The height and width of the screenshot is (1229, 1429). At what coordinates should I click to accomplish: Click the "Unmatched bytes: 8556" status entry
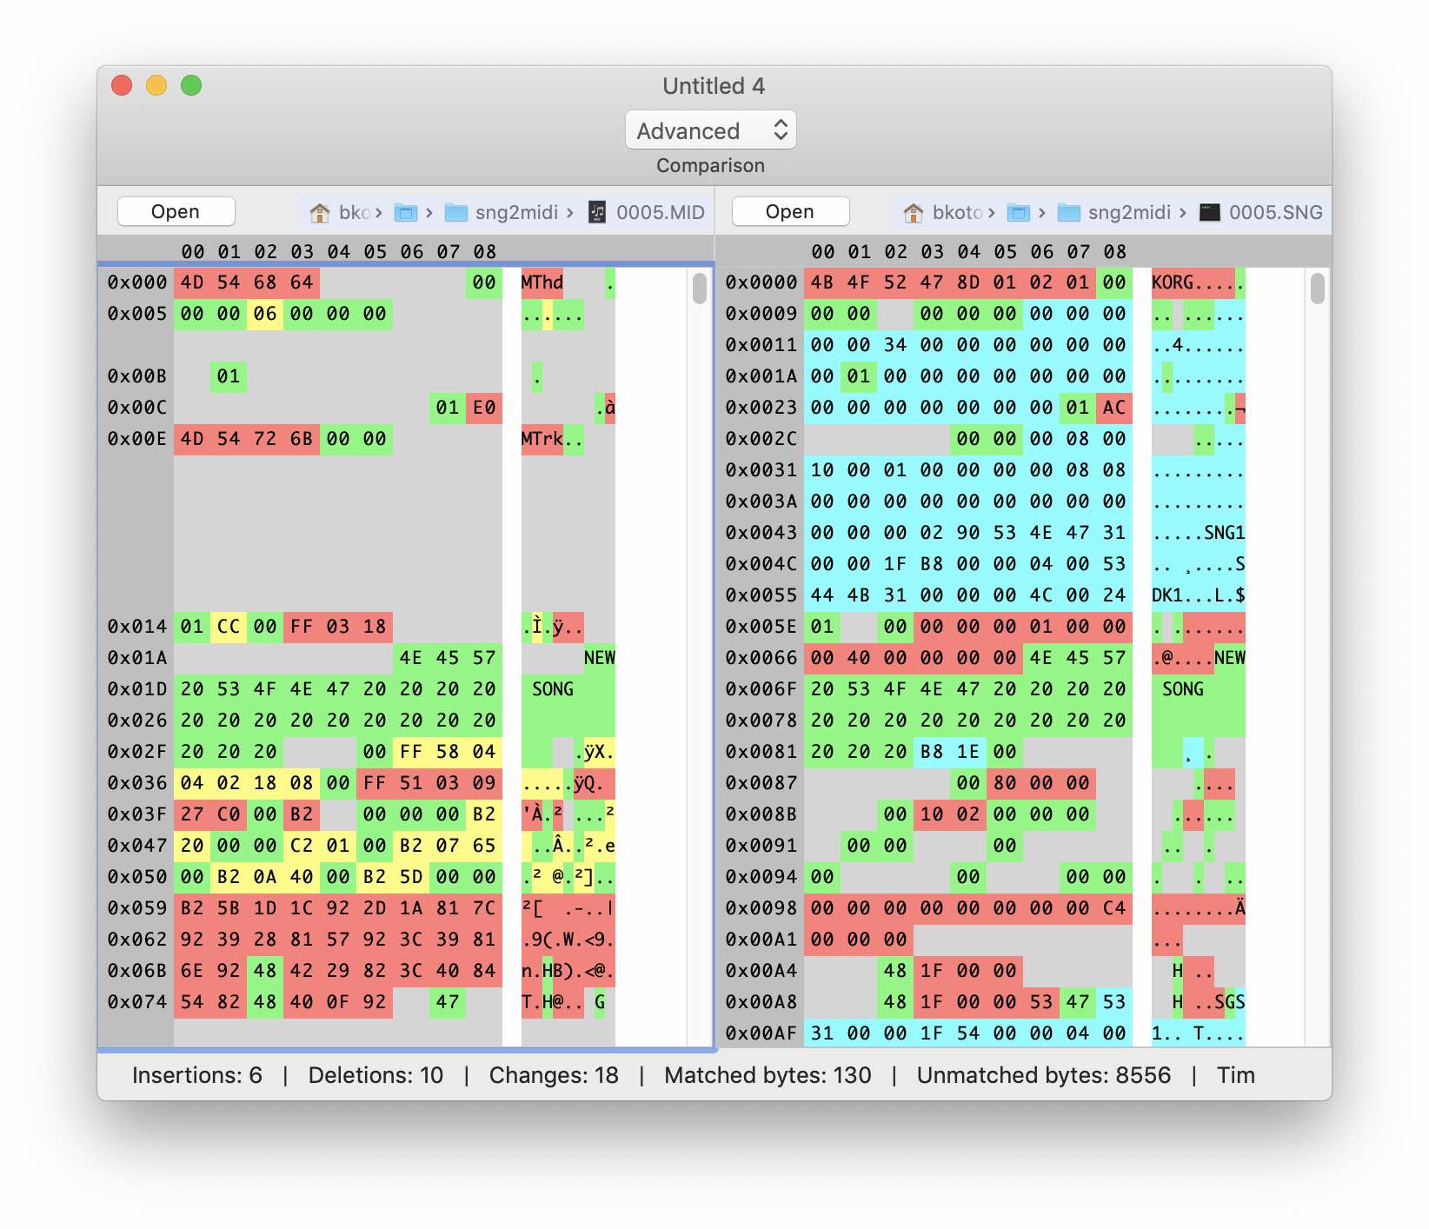pyautogui.click(x=1044, y=1075)
